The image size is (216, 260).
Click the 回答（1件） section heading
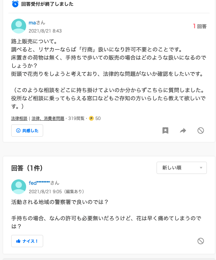coord(27,168)
